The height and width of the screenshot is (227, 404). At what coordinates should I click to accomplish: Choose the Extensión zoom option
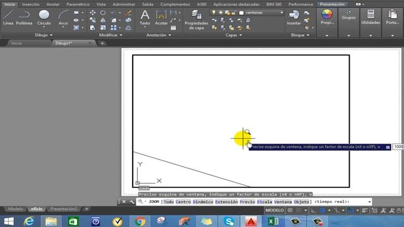[x=227, y=202]
